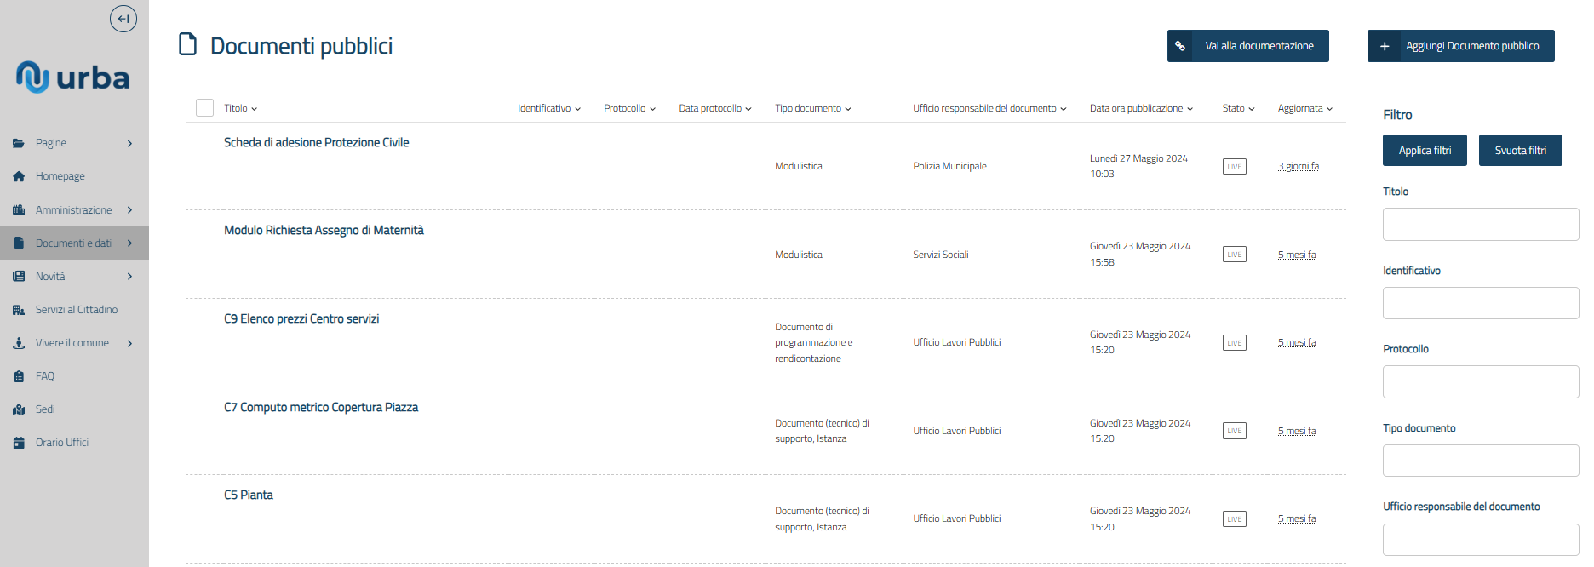Sort by the Tipo documento column
1594x567 pixels.
pyautogui.click(x=812, y=108)
